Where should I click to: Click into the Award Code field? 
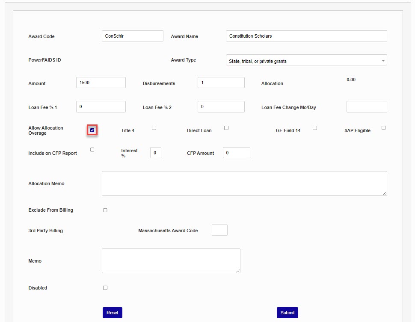[132, 36]
